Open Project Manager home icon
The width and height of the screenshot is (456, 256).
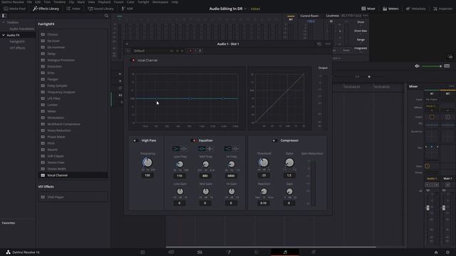click(x=436, y=252)
